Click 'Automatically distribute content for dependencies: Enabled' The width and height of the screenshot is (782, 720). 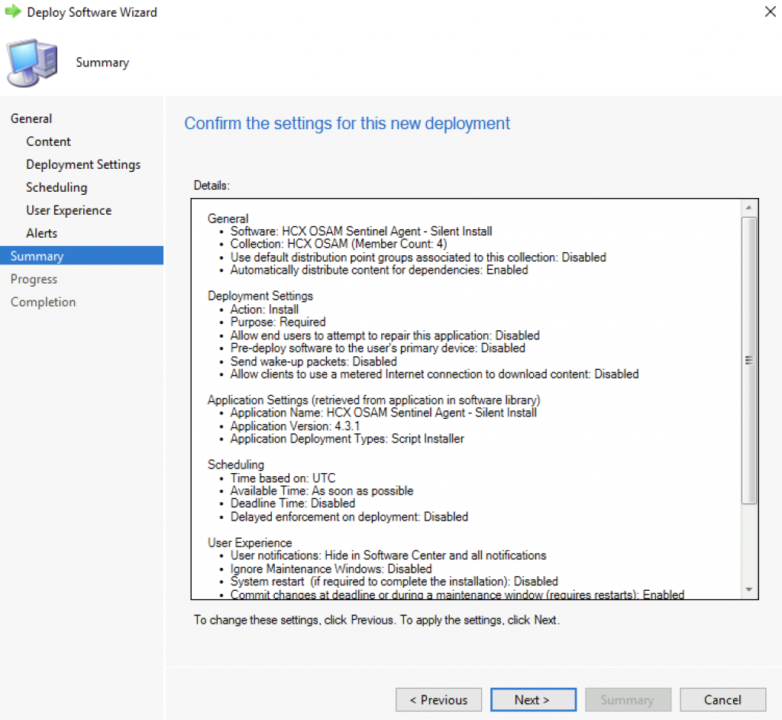(x=379, y=270)
